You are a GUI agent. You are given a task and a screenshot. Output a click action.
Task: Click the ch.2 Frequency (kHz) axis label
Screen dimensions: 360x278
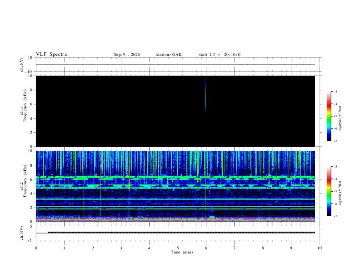(24, 181)
